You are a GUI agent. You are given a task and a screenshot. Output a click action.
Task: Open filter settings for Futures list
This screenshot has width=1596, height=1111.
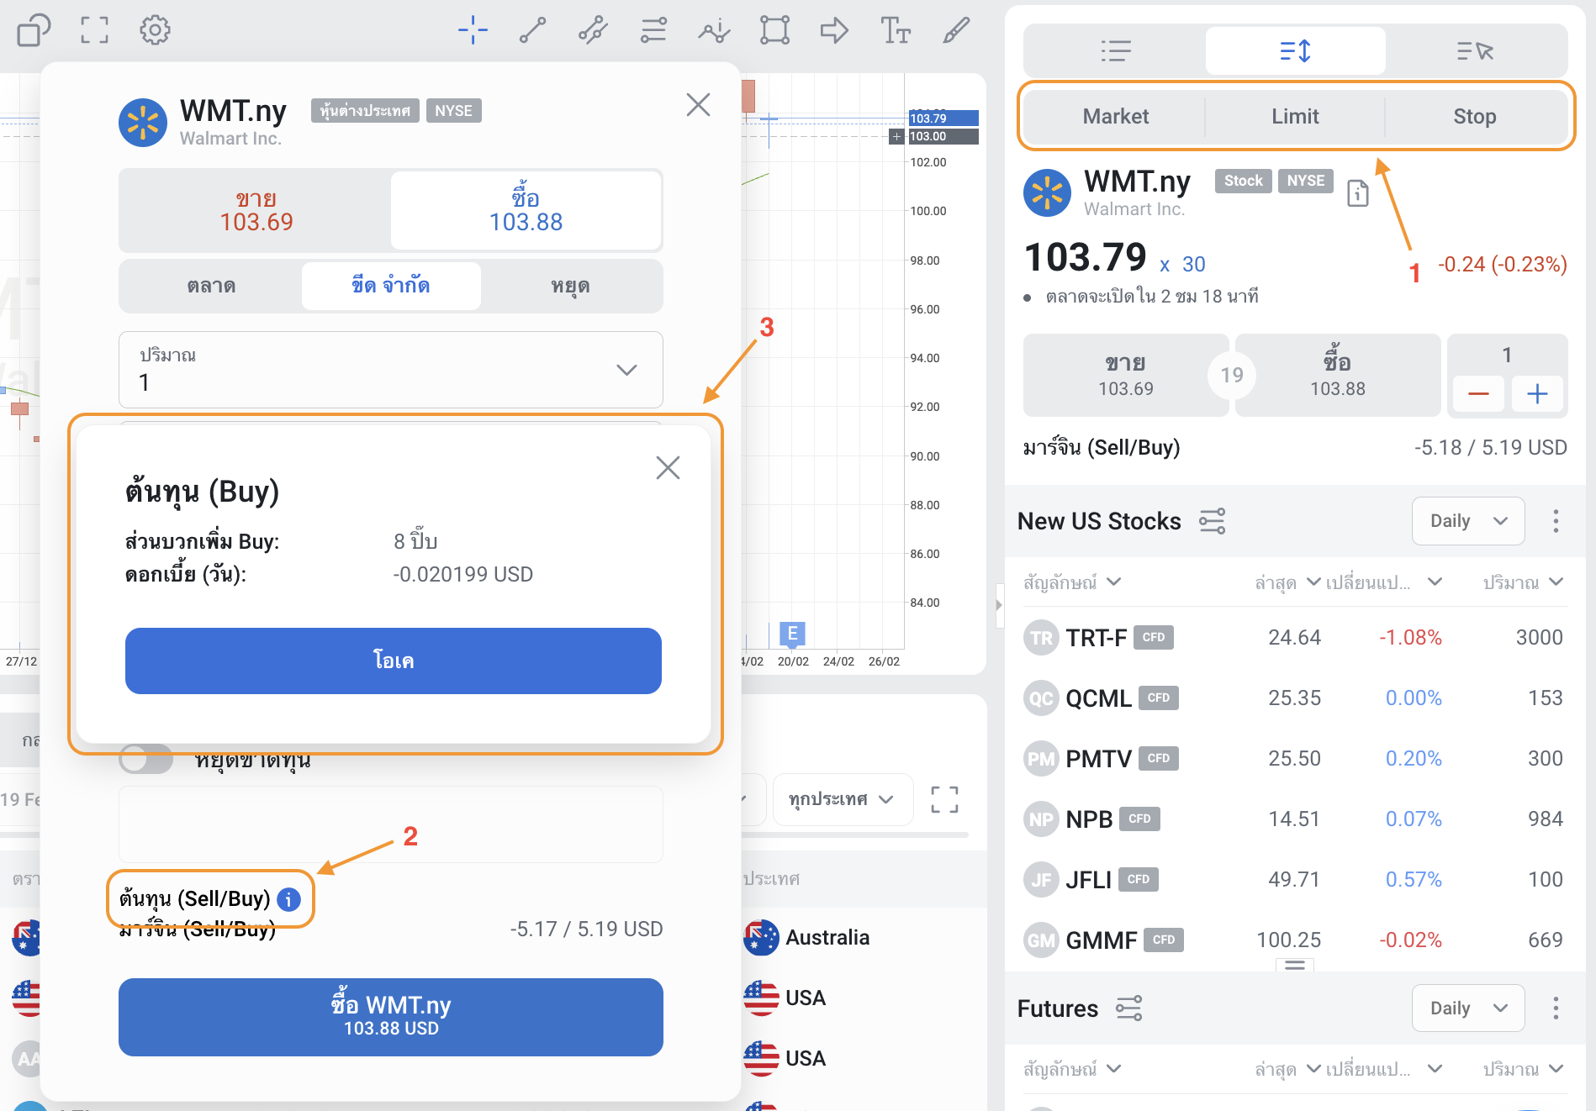[1128, 1008]
